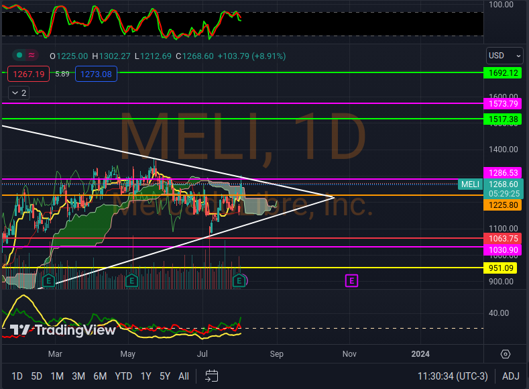The height and width of the screenshot is (389, 529).
Task: Click the earnings marker near March
Action: 48,280
